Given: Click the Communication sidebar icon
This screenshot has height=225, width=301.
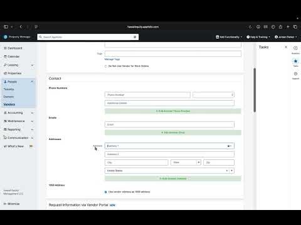Looking at the screenshot, I should (5, 137).
